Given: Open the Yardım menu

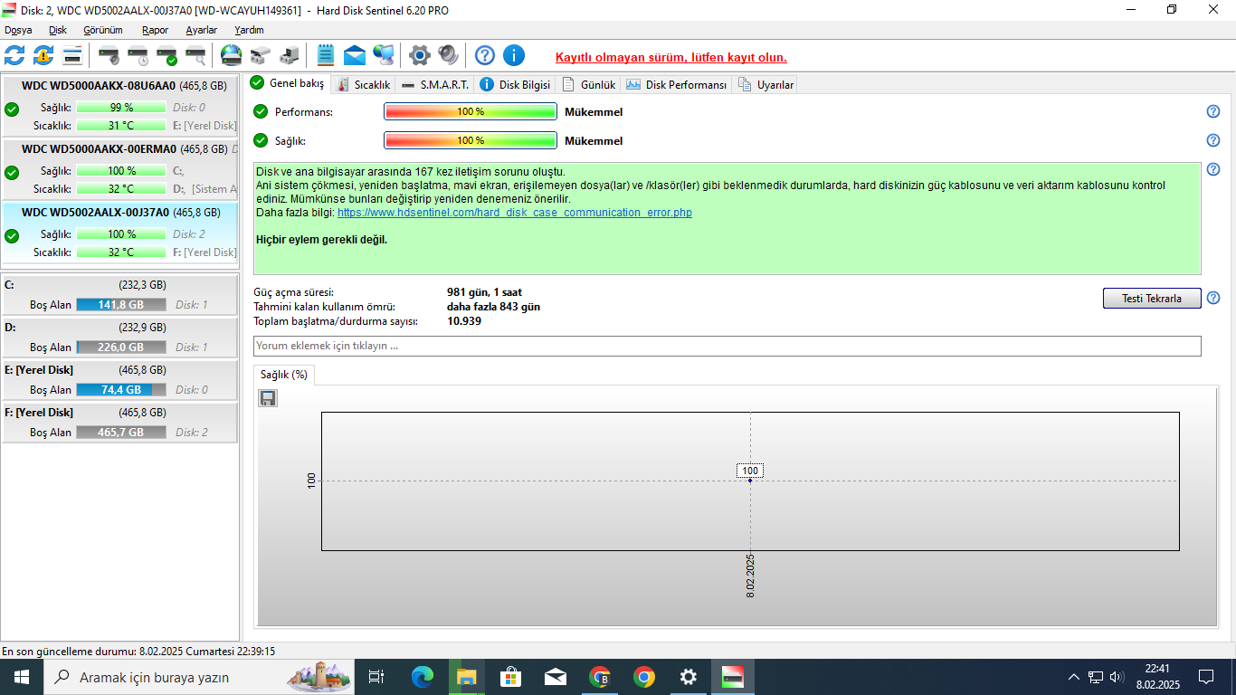Looking at the screenshot, I should point(250,30).
